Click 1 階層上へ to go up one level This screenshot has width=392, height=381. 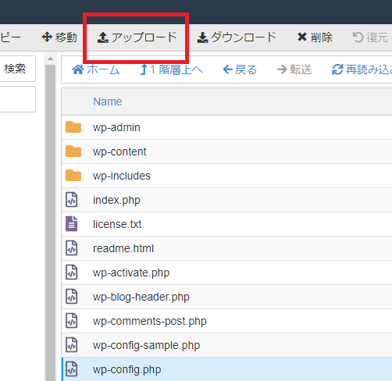(171, 69)
